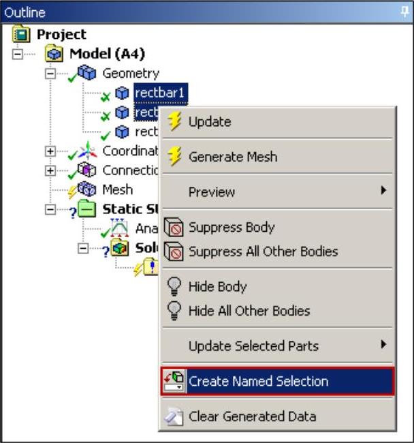Click the Clear Generated Data eraser icon
414x443 pixels.
[x=174, y=416]
